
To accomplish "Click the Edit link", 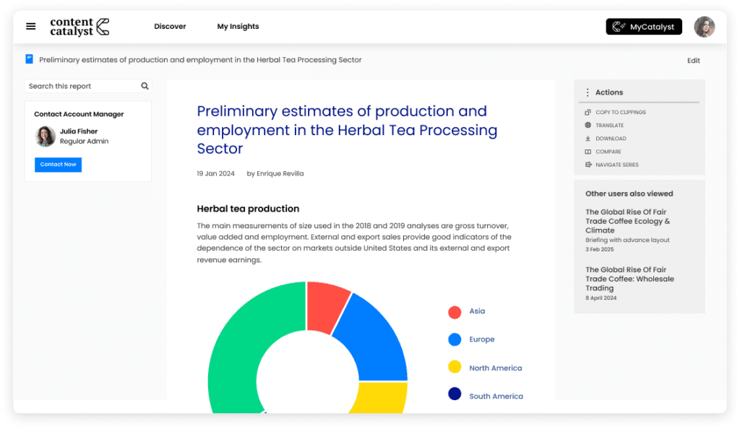I will (693, 61).
